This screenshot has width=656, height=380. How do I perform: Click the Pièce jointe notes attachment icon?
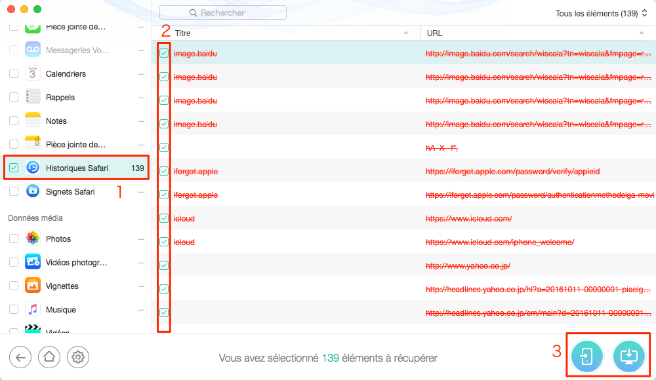(33, 143)
